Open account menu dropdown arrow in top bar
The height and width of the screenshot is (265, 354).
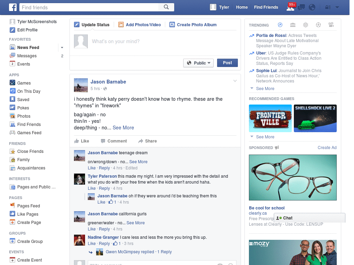pos(337,8)
